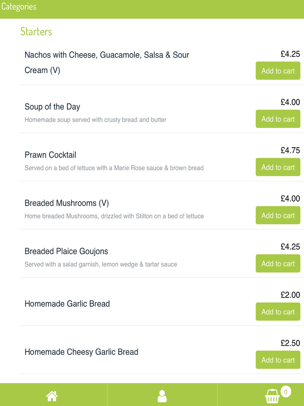Open Breaded Plaice Goujons details

66,251
